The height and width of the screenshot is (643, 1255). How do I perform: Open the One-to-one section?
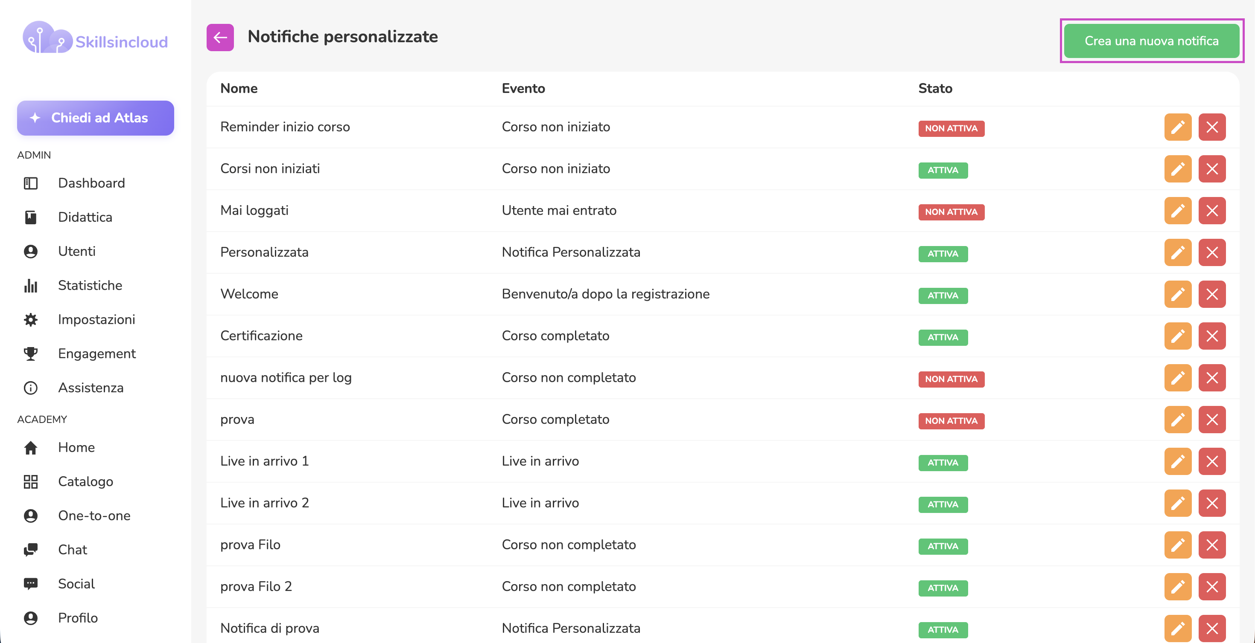(94, 516)
